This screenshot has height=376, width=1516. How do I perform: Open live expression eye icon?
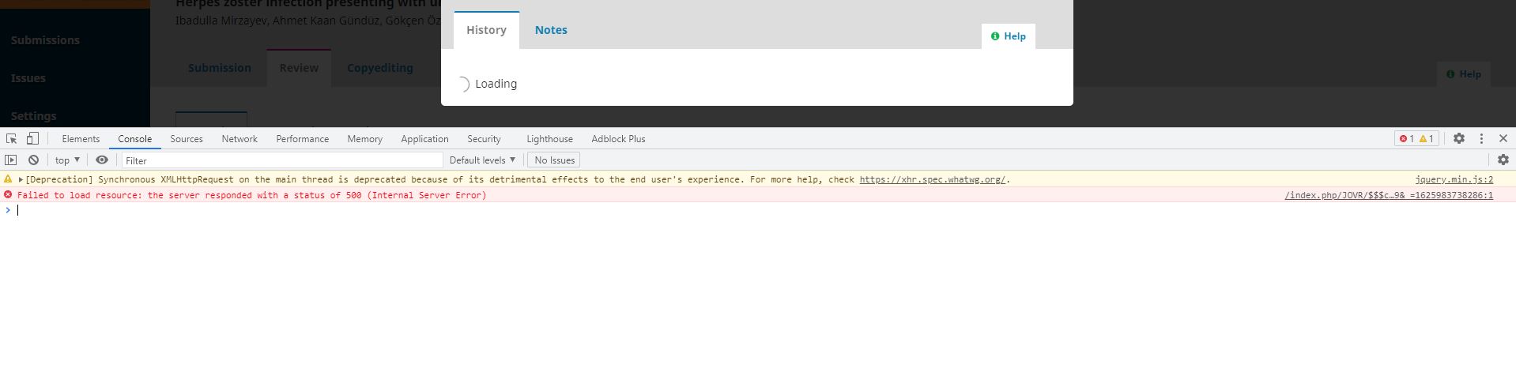pos(102,160)
